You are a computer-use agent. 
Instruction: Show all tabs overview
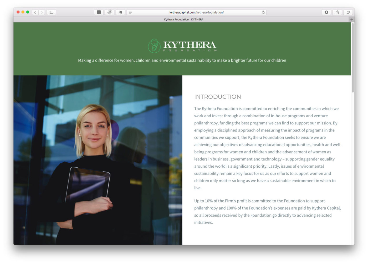(x=348, y=12)
